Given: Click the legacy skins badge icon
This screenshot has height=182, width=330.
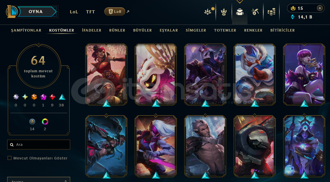Looking at the screenshot, I should coord(32,122).
